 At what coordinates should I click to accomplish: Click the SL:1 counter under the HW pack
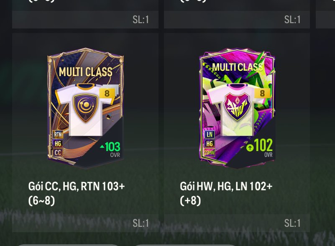[292, 223]
